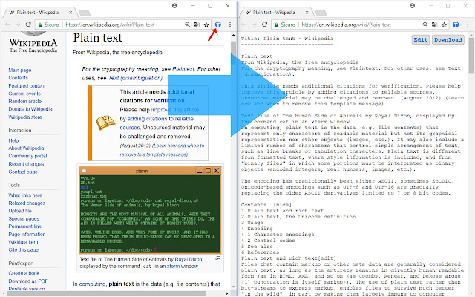
Task: Click right window vertical scrollbar thumb
Action: coord(471,55)
